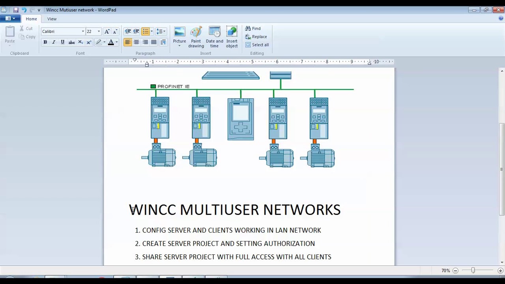Screen dimensions: 505x284
Task: Open the WordPad file menu button
Action: click(x=10, y=19)
